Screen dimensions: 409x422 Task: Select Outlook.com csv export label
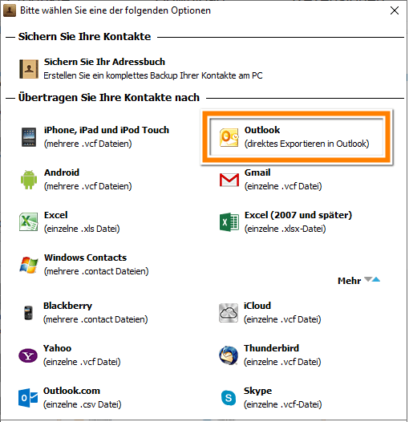71,391
